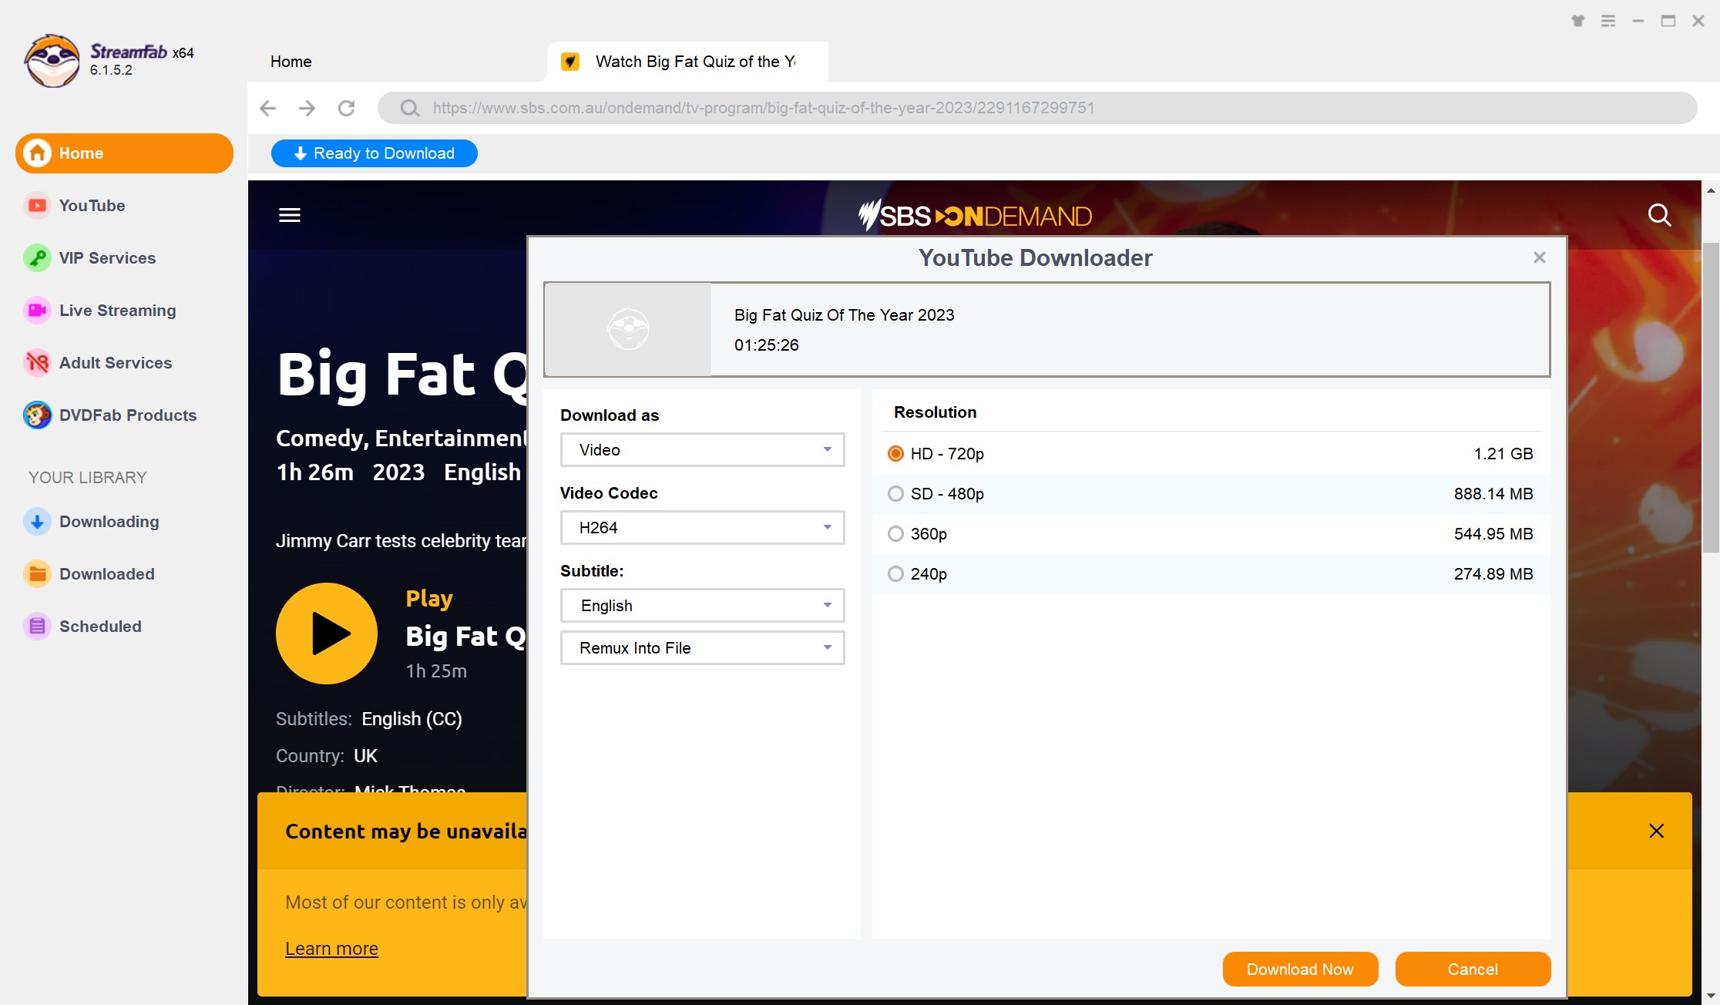This screenshot has height=1005, width=1720.
Task: Click the 274.89 MB file size
Action: (x=1493, y=574)
